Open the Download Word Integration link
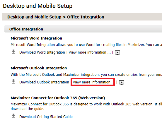 pyautogui.click(x=42, y=52)
